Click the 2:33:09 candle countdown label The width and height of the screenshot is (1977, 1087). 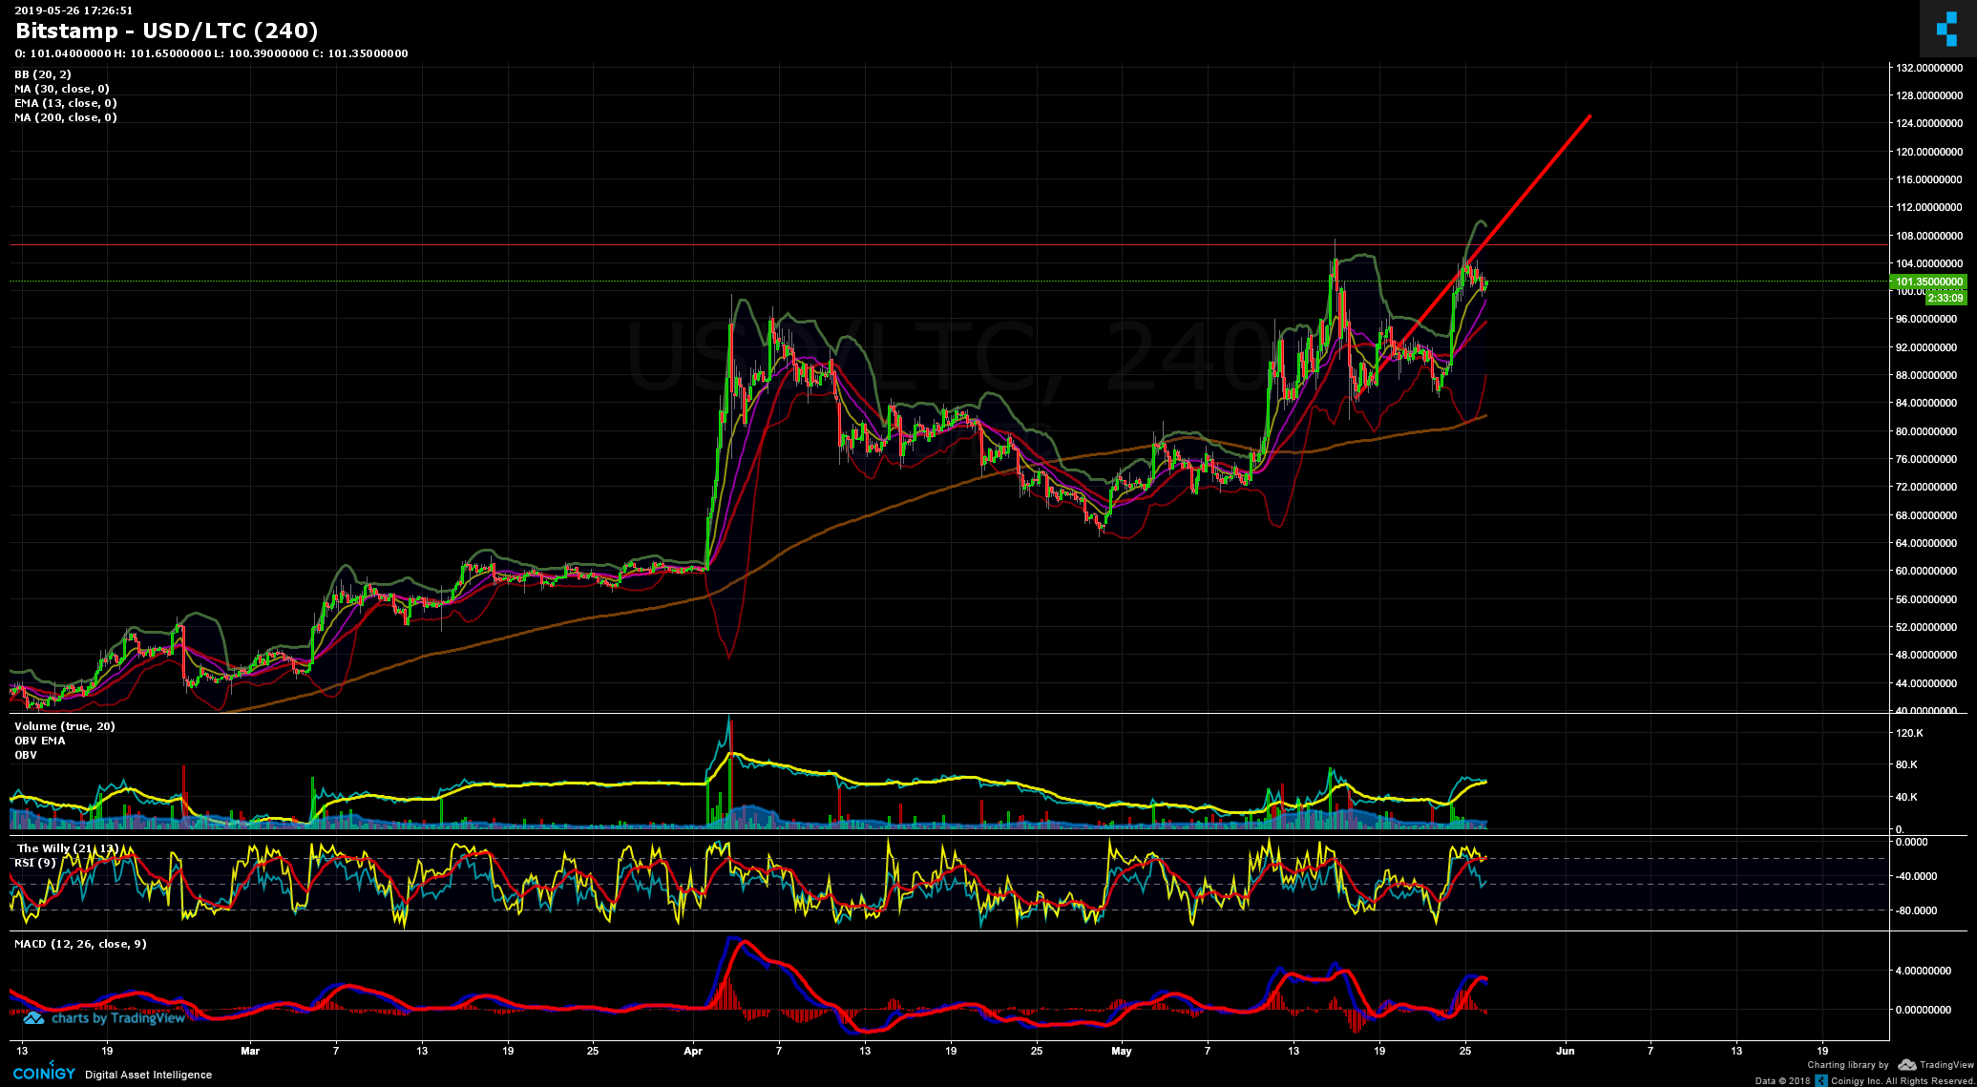point(1946,298)
